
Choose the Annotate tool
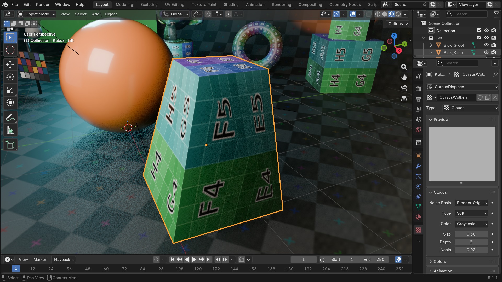[x=10, y=118]
